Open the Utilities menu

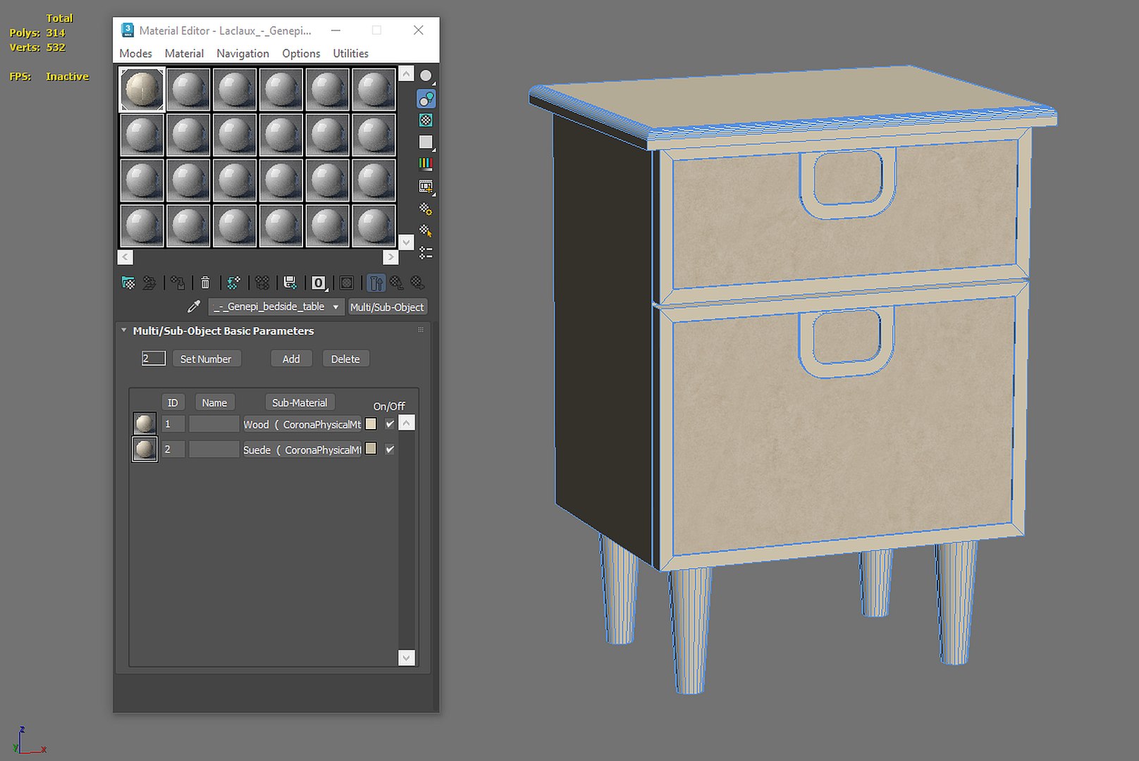350,54
